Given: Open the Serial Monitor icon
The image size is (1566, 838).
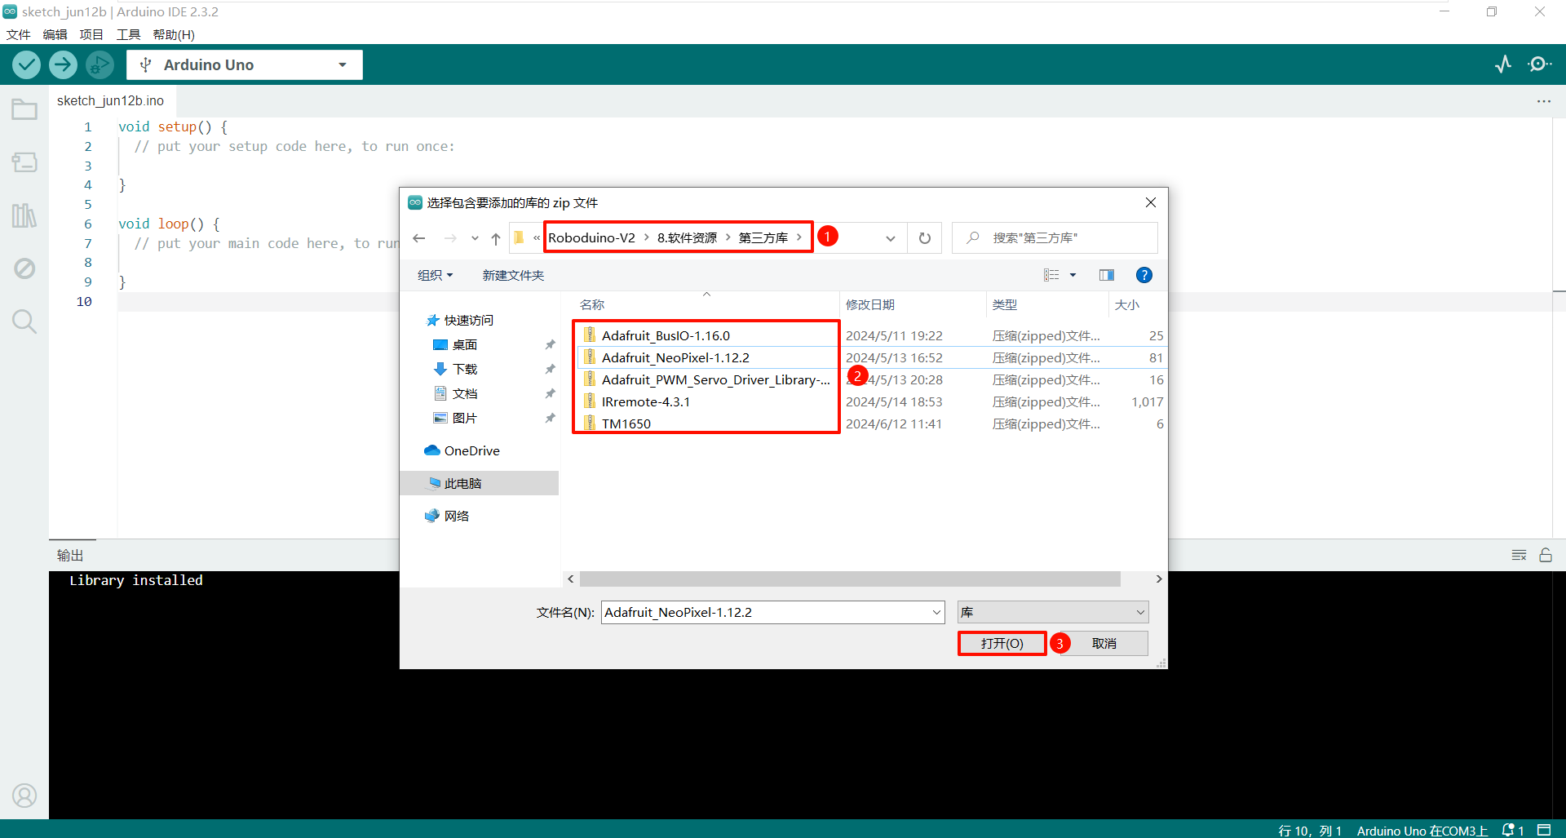Looking at the screenshot, I should [x=1539, y=64].
